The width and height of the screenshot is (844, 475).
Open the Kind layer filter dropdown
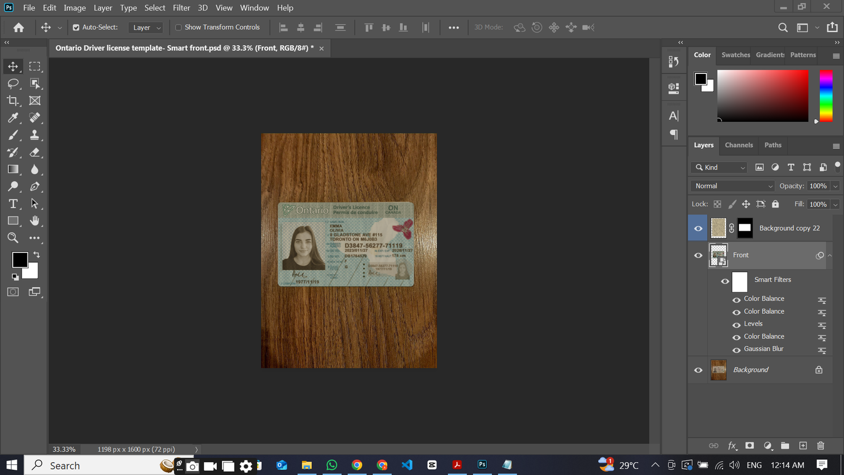720,167
